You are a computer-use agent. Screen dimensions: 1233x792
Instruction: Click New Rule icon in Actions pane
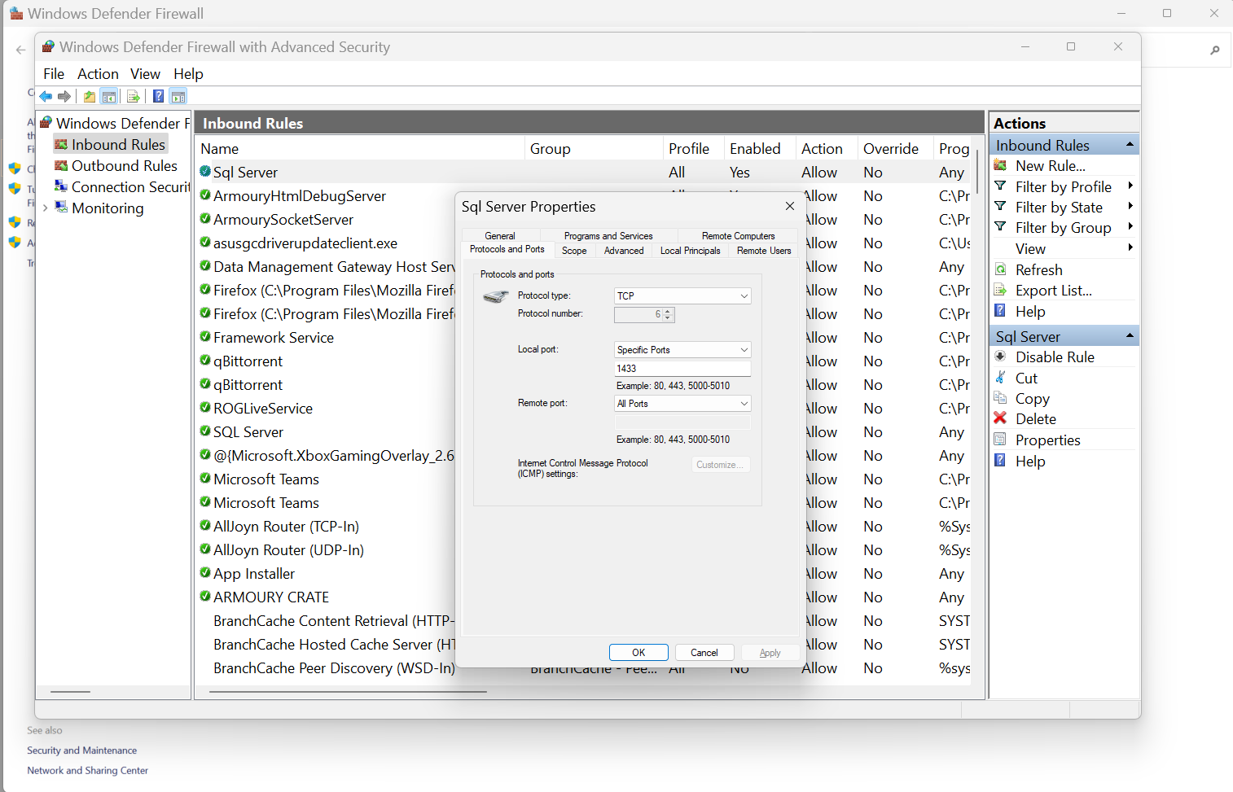click(x=1000, y=165)
